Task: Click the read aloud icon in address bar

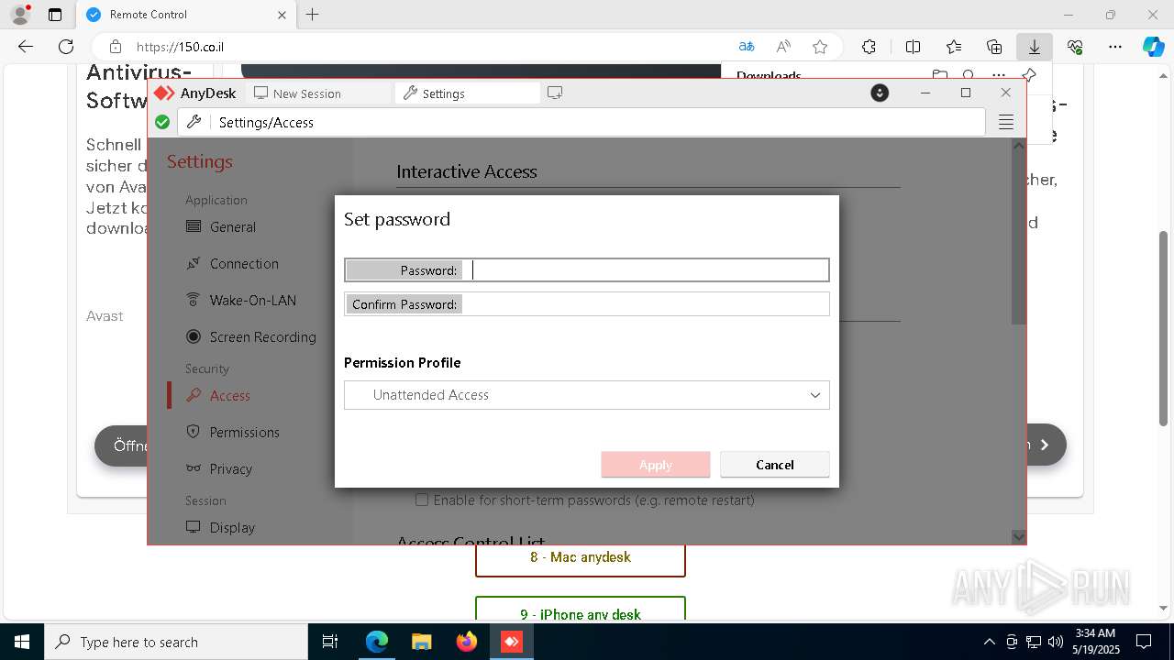Action: [x=783, y=47]
